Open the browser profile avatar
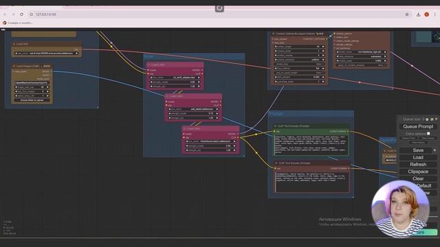 coord(426,14)
